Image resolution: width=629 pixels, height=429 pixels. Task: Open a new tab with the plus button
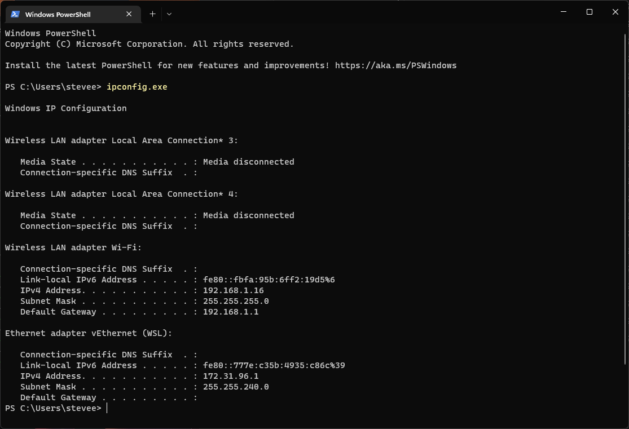152,14
